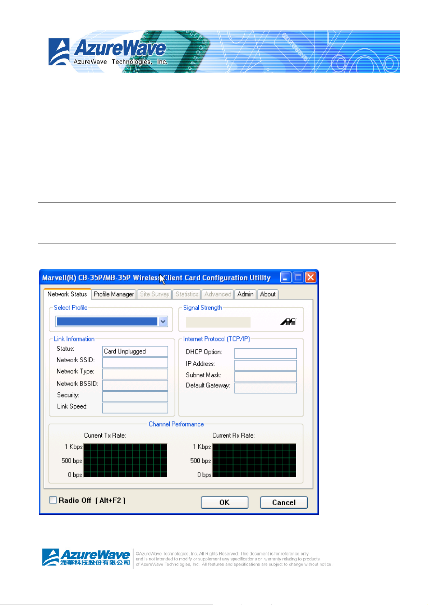Click the Current Rx Rate graph
This screenshot has width=428, height=605.
tap(254, 460)
